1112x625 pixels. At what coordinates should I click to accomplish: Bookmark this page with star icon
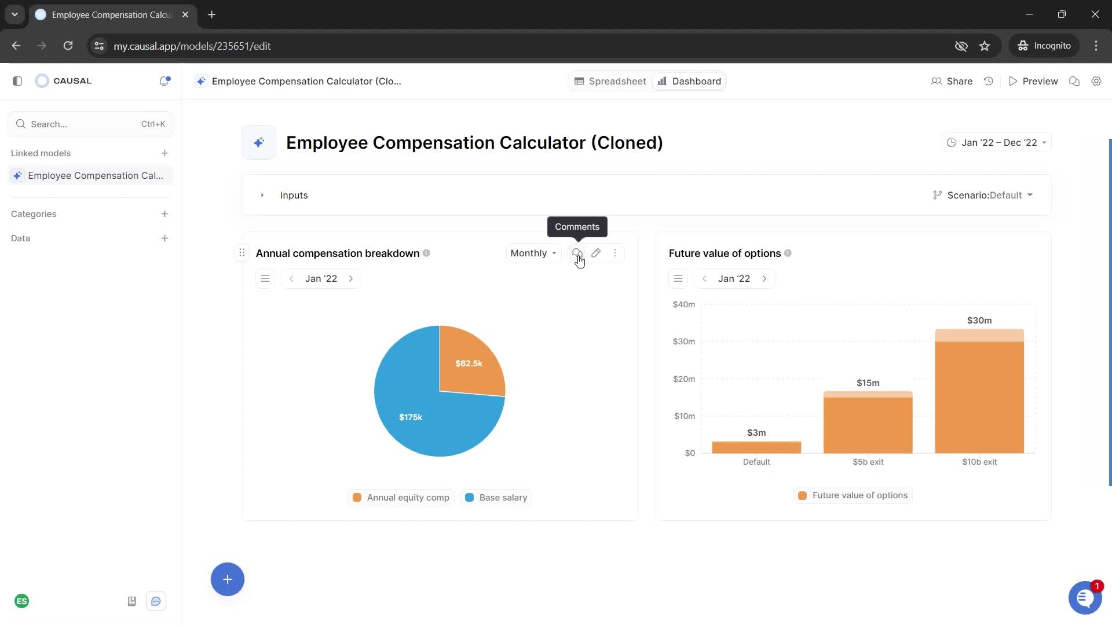pos(985,46)
